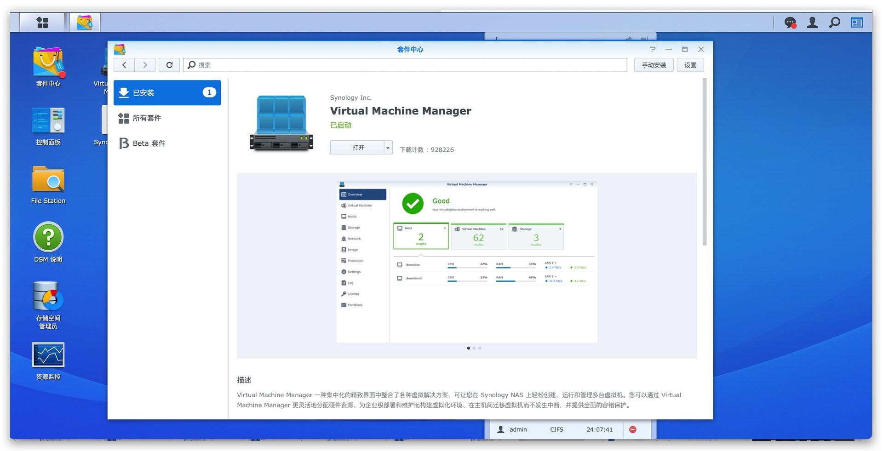This screenshot has width=883, height=451.
Task: Click the 搜索 search field
Action: pyautogui.click(x=405, y=65)
